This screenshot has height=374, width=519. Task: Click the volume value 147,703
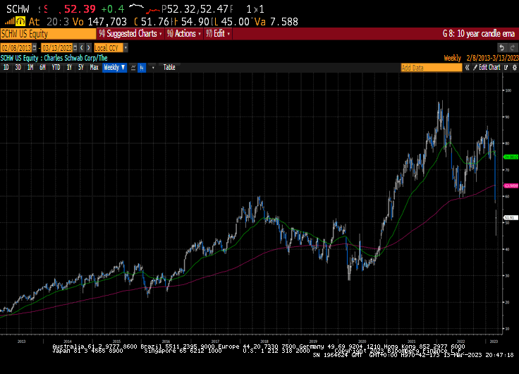point(107,22)
